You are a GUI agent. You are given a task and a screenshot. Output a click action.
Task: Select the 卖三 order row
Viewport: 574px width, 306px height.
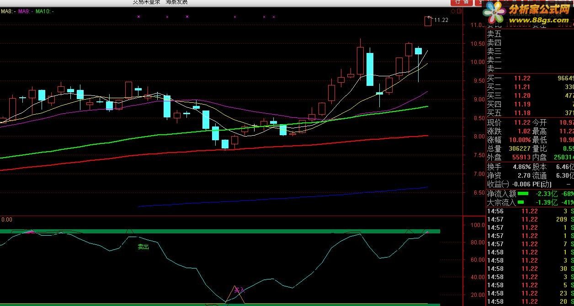click(530, 52)
